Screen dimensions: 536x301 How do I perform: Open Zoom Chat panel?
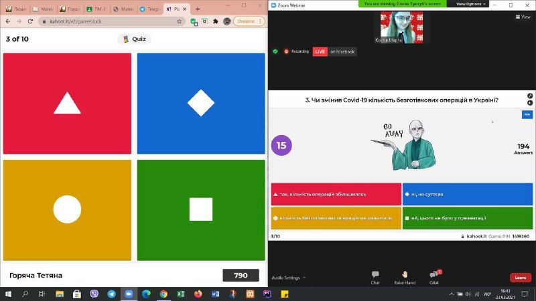pos(375,277)
